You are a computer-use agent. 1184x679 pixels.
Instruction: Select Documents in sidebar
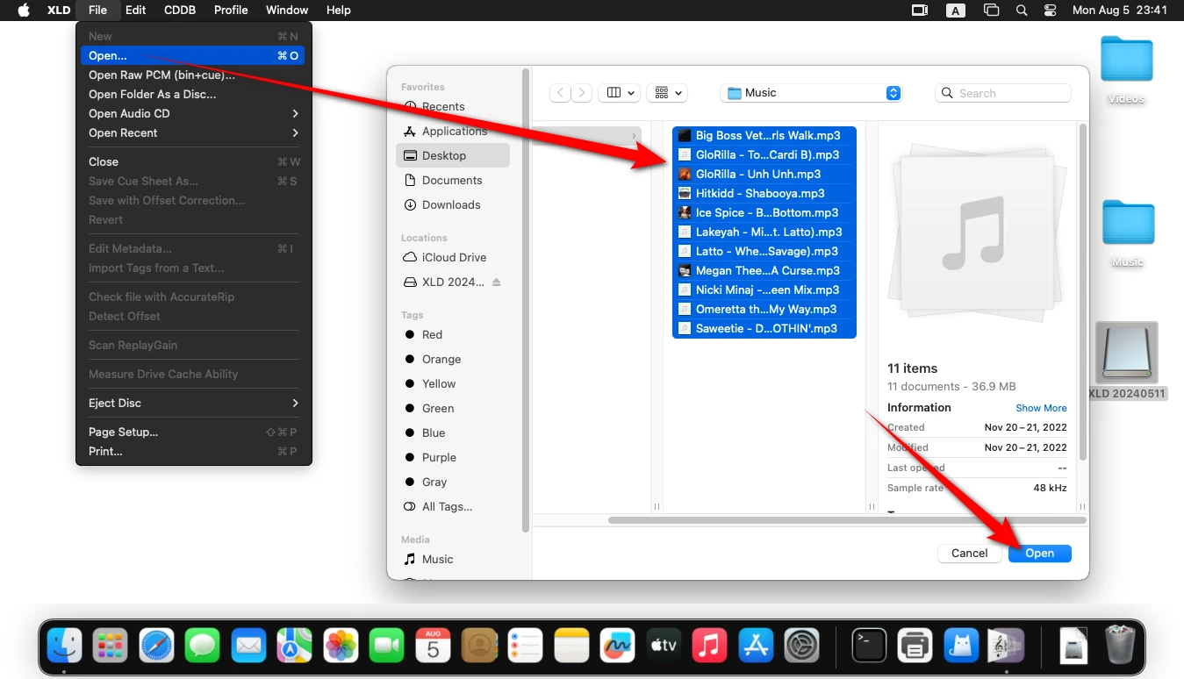[453, 181]
